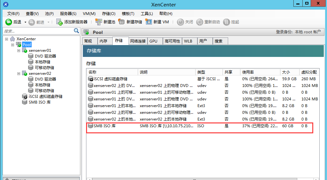Open the 模板(T) menu
The image size is (327, 180).
tap(128, 13)
